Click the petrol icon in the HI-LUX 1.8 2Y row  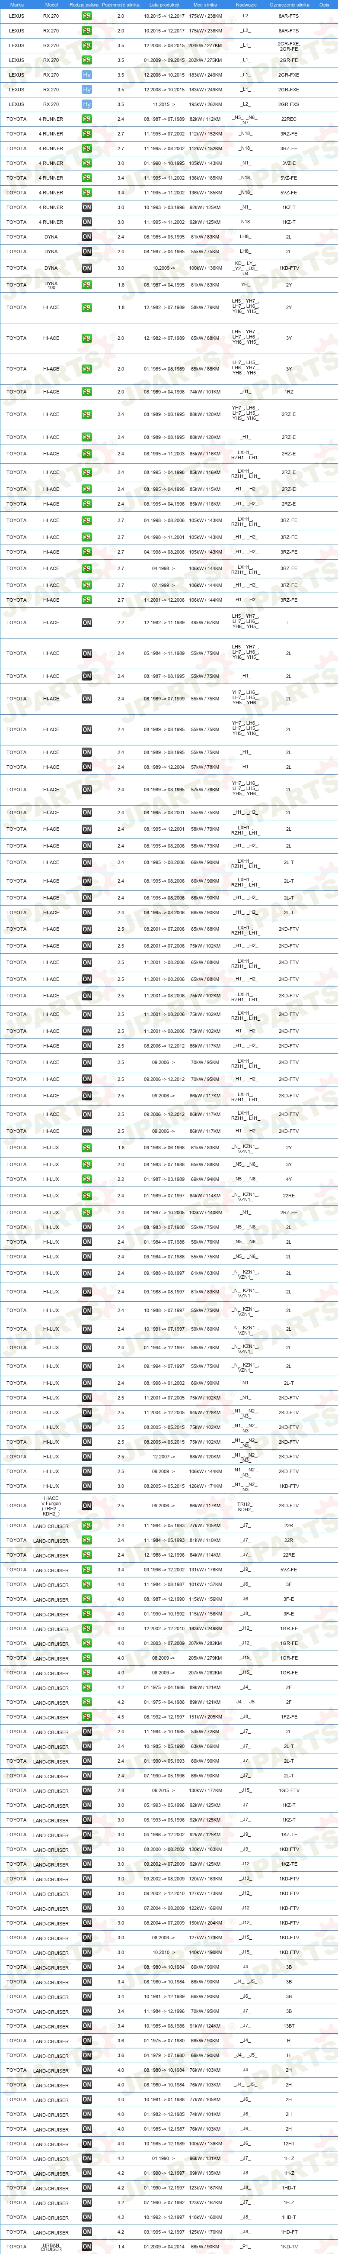86,1148
